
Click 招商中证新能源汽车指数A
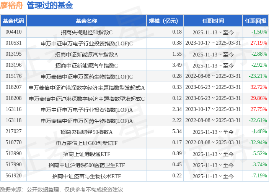click(x=86, y=55)
